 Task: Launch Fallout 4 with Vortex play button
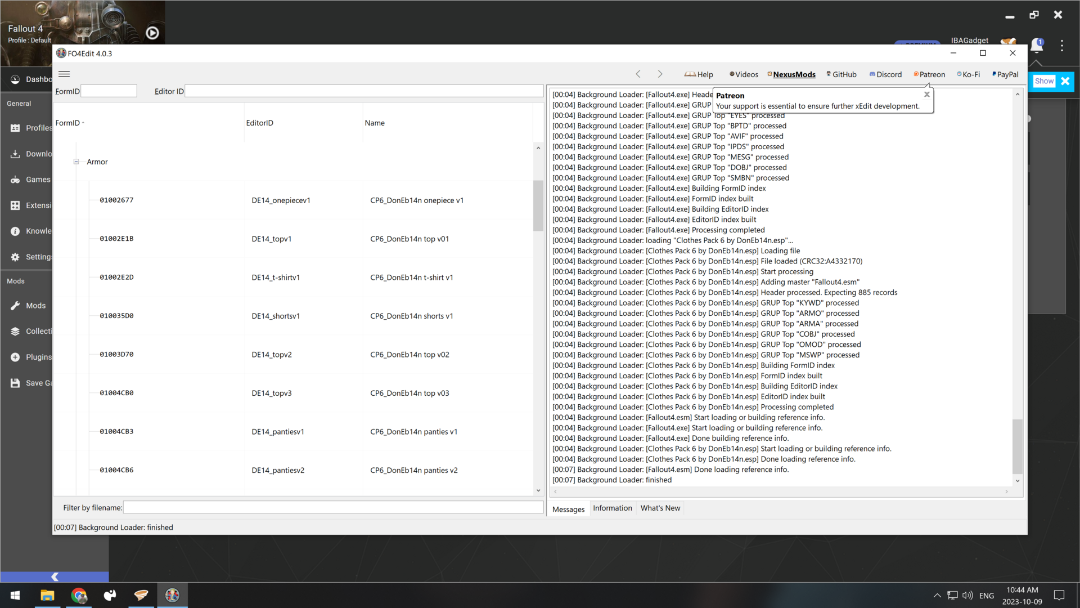coord(152,33)
